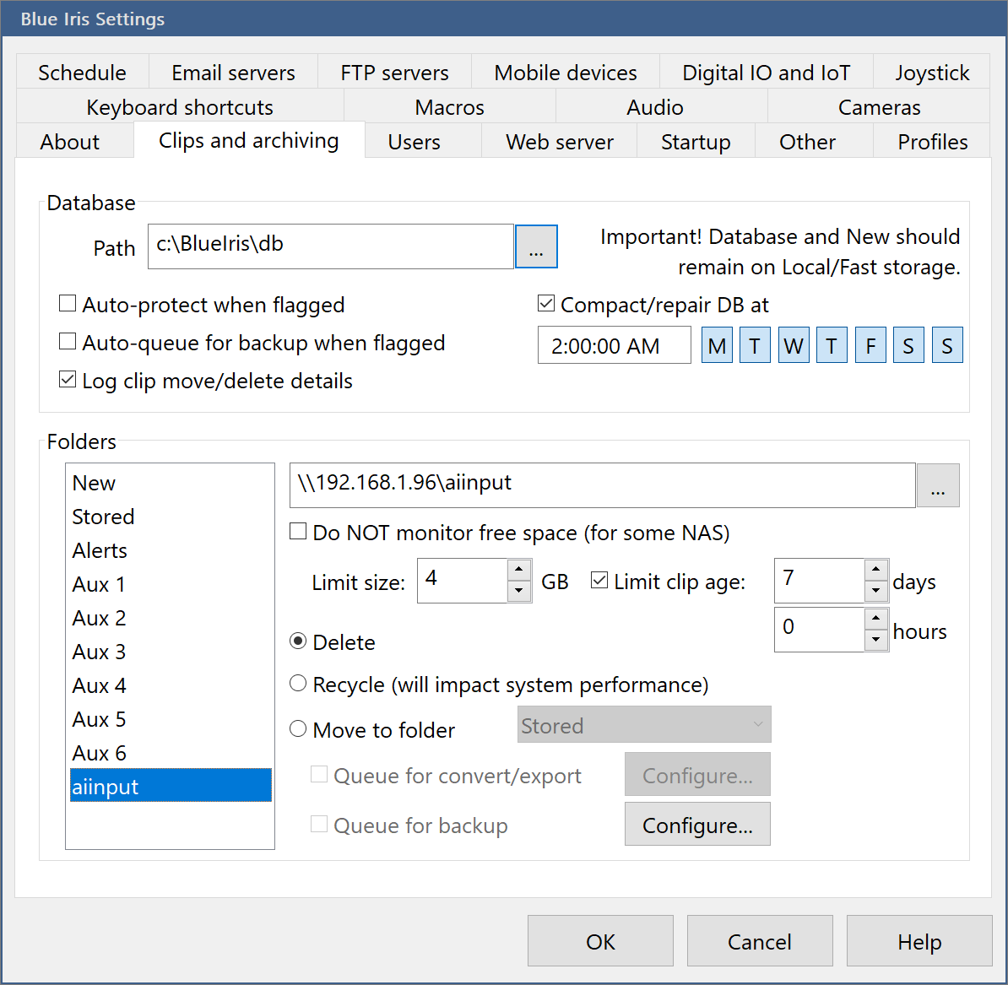This screenshot has height=985, width=1008.
Task: Toggle Wednesday (W) day button
Action: (794, 345)
